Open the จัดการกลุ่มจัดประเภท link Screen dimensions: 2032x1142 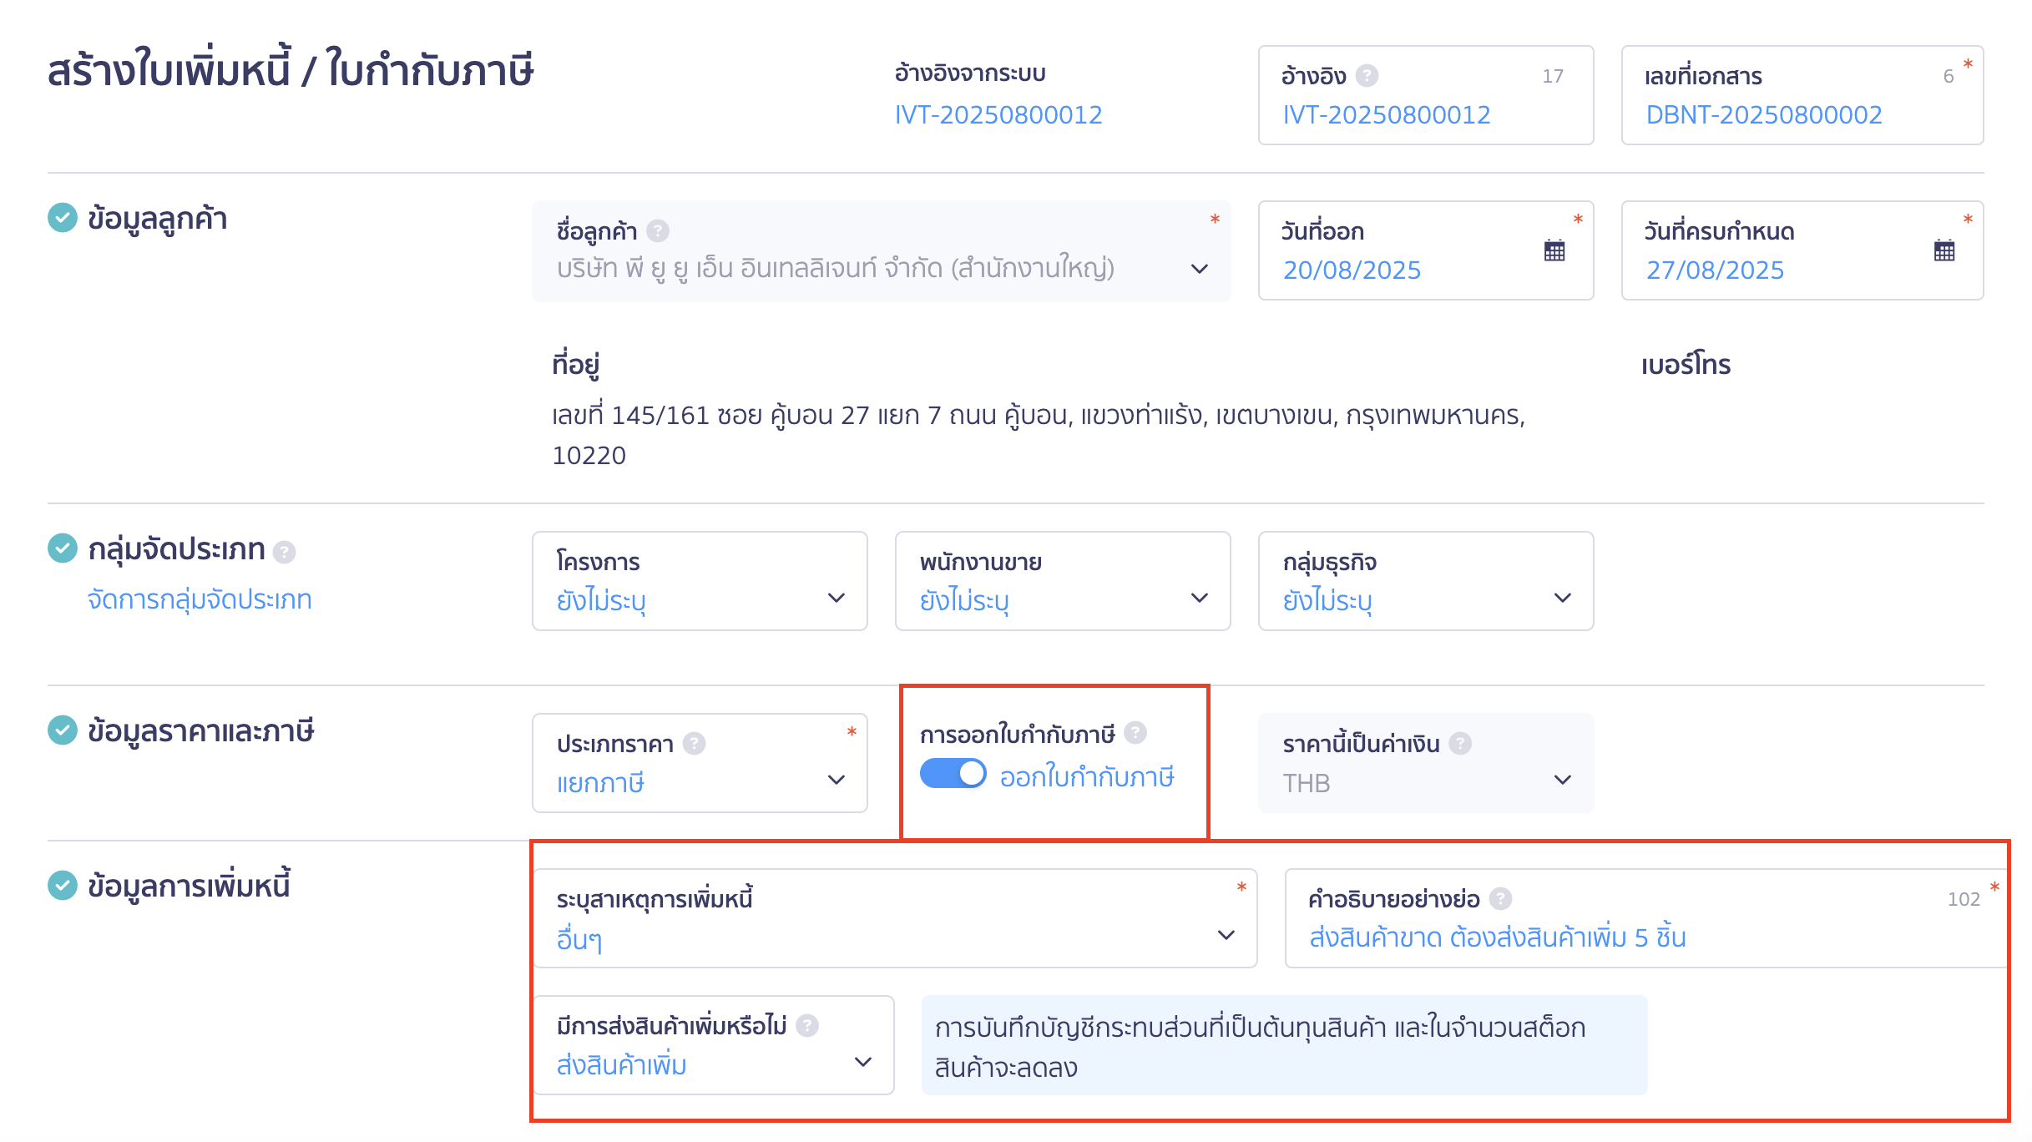click(200, 599)
